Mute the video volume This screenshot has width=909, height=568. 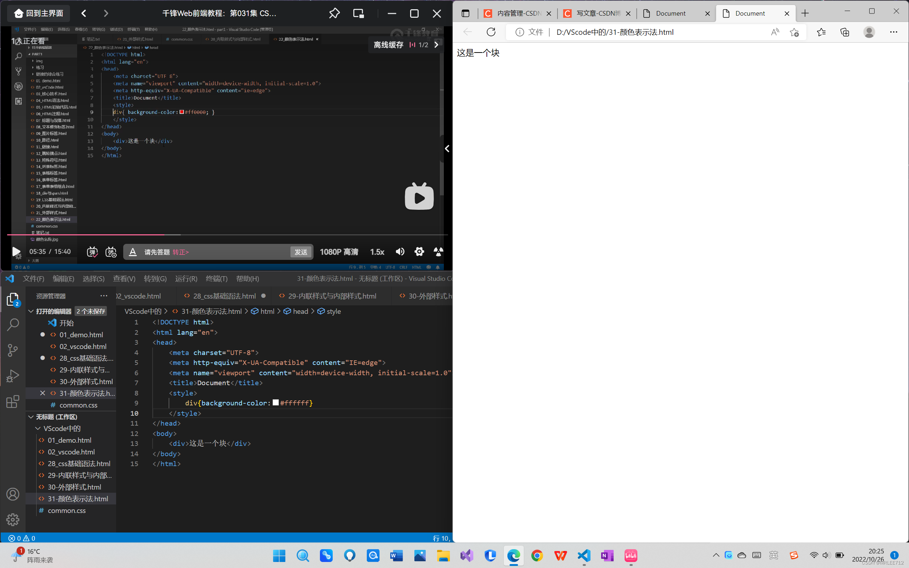(x=400, y=252)
